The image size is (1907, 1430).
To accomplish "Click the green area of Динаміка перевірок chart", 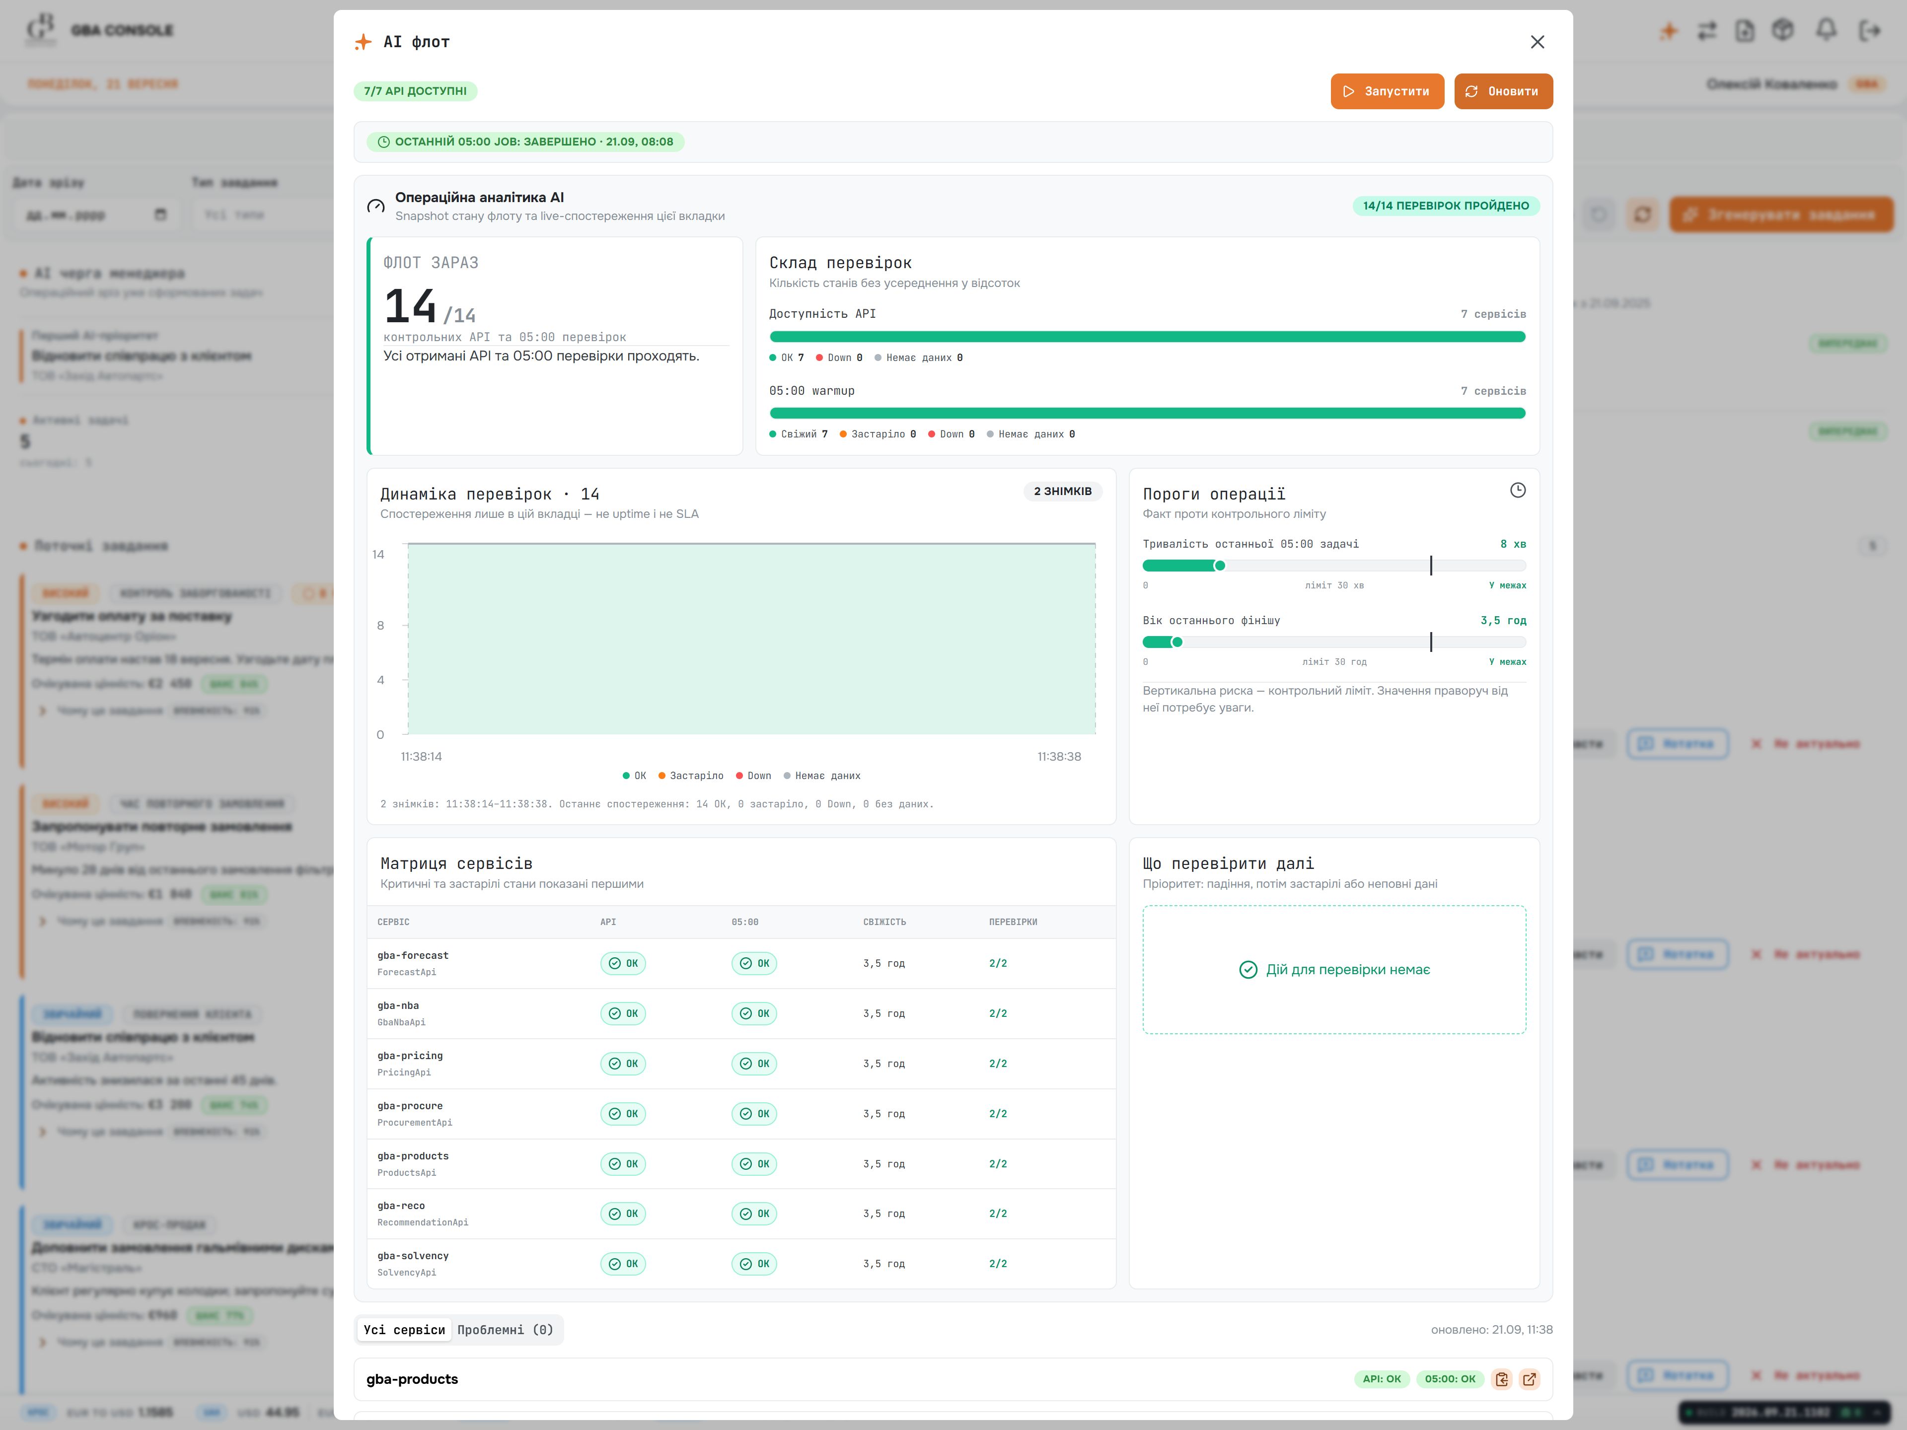I will (x=752, y=639).
